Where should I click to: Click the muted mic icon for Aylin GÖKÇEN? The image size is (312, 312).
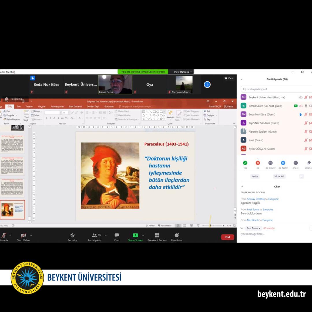click(x=306, y=149)
